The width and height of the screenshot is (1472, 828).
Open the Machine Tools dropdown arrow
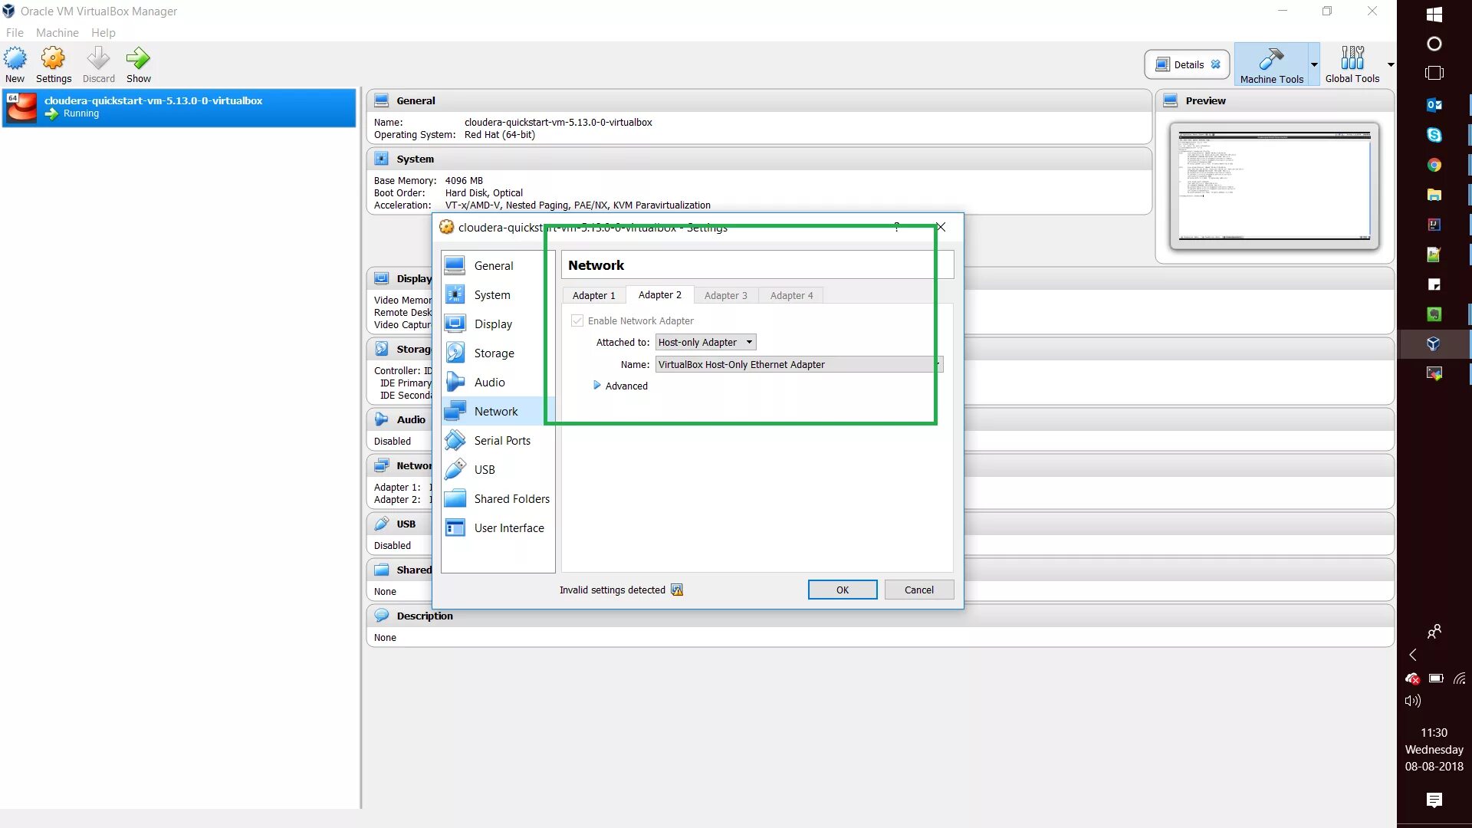click(x=1313, y=64)
